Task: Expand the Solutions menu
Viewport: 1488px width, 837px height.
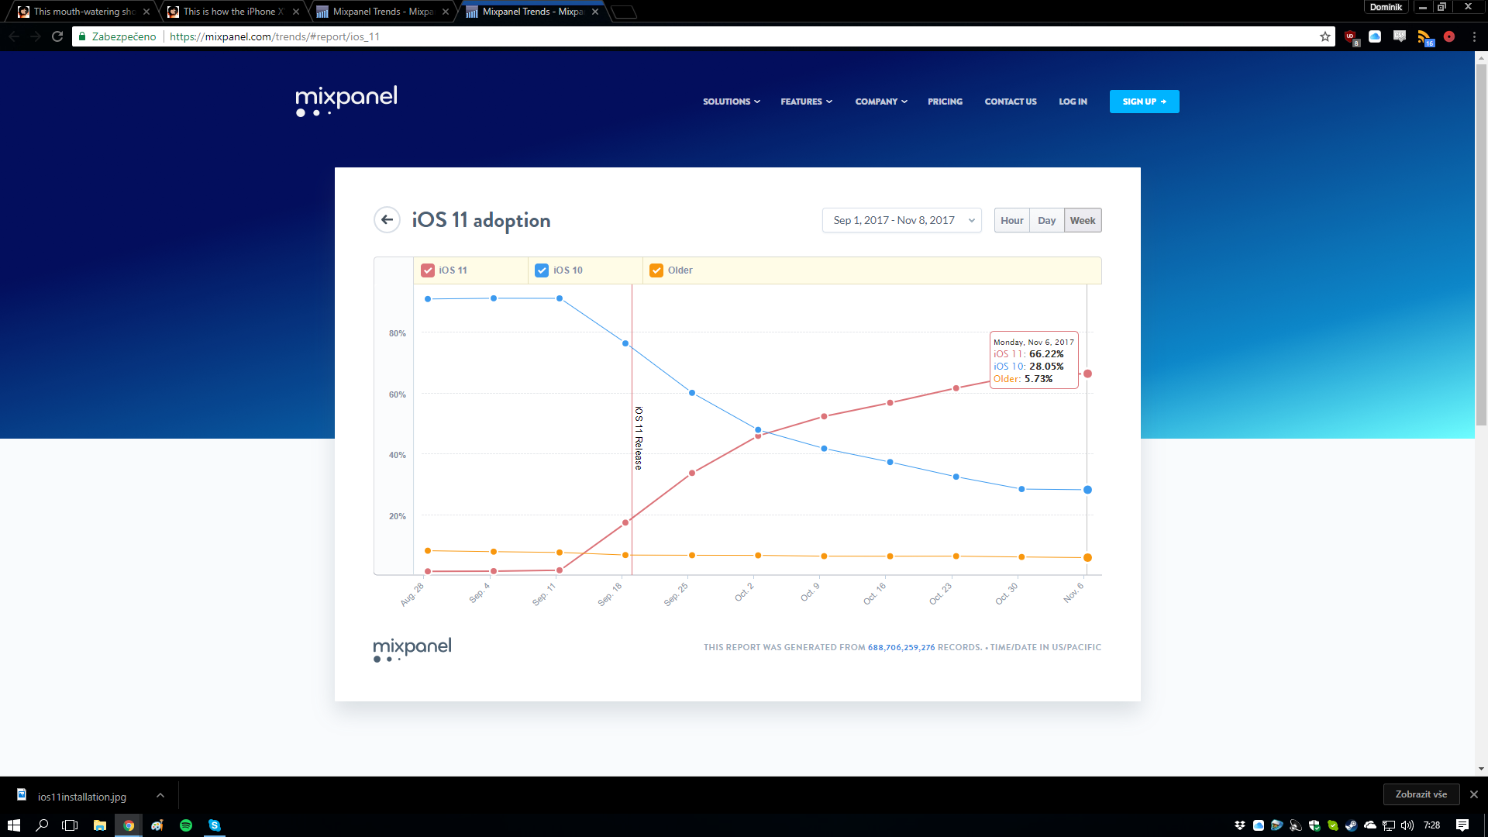Action: point(731,102)
